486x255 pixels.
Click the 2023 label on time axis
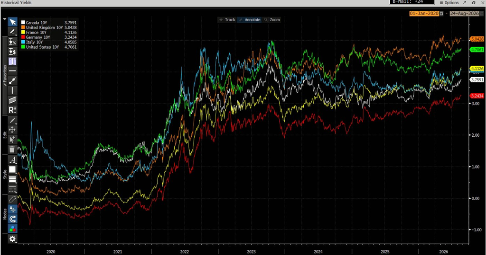(252, 252)
